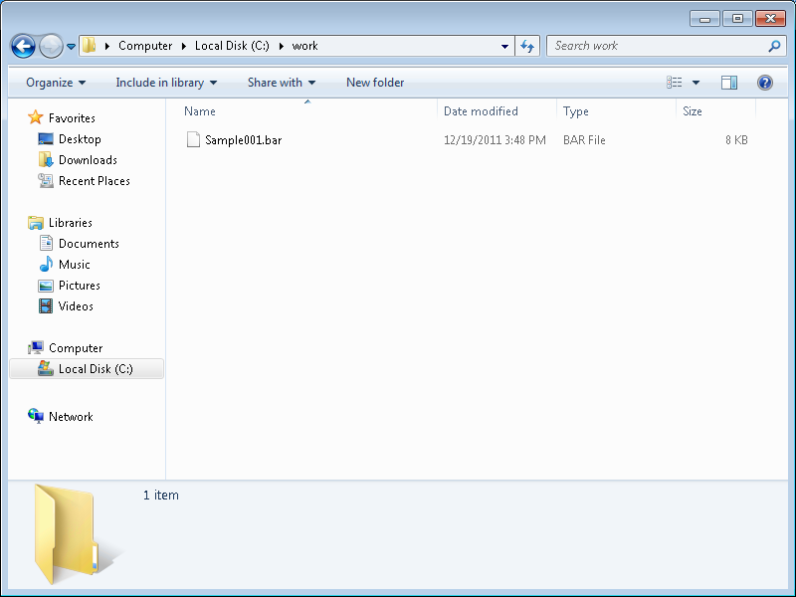
Task: Select Computer in the address breadcrumb
Action: [x=145, y=46]
